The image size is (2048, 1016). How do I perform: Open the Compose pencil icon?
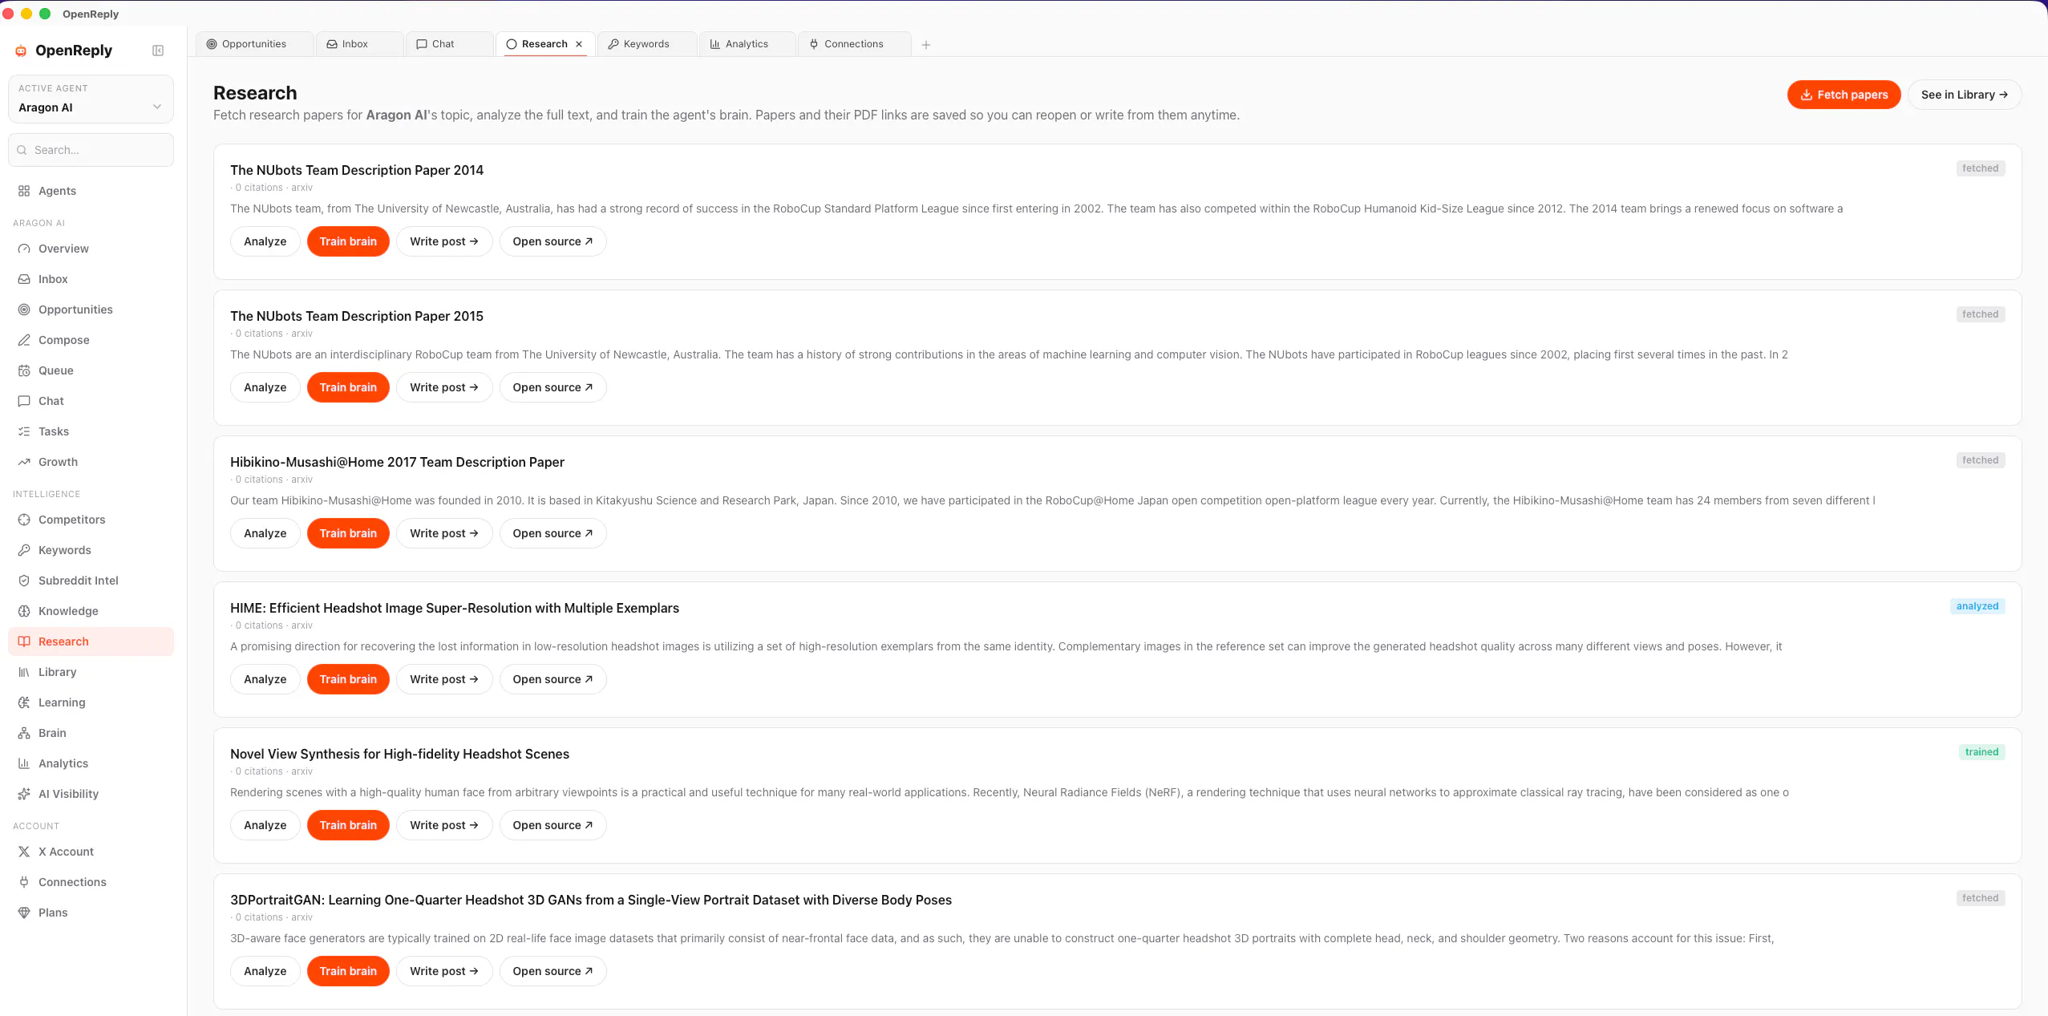(x=24, y=340)
